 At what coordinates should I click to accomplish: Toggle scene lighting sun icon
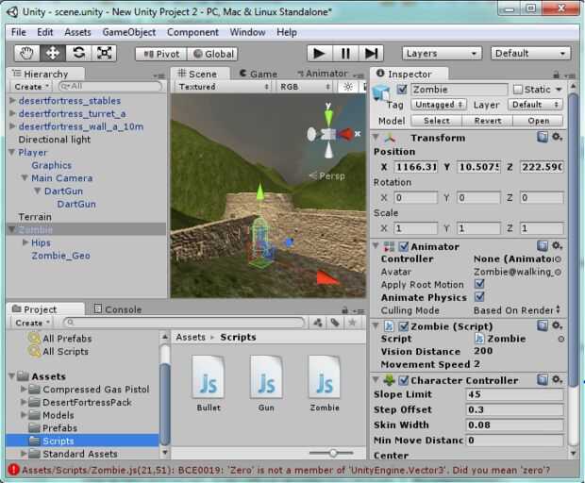348,87
